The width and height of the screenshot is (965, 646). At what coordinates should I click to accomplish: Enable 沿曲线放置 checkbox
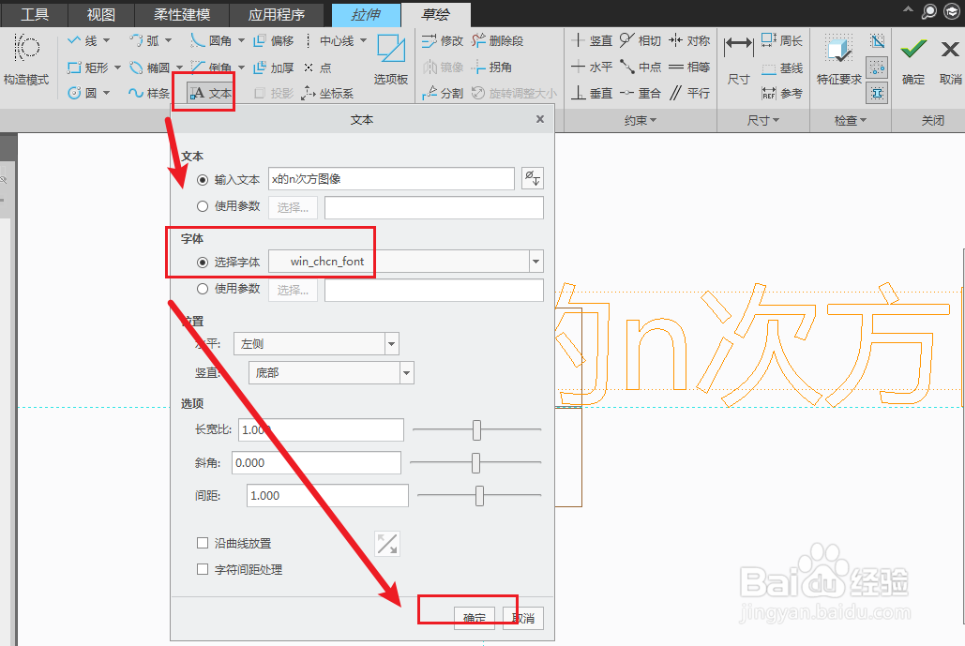pos(203,543)
